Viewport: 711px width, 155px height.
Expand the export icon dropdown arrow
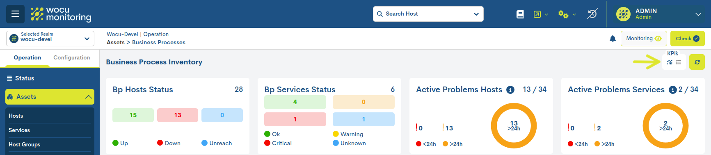coord(546,14)
